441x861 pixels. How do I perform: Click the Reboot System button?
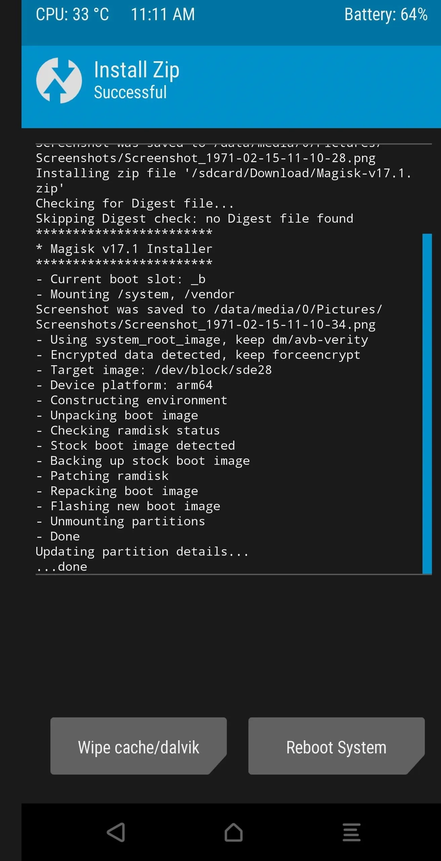pos(336,746)
